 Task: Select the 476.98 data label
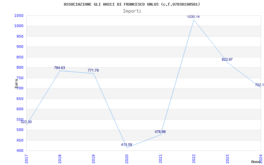pos(160,132)
